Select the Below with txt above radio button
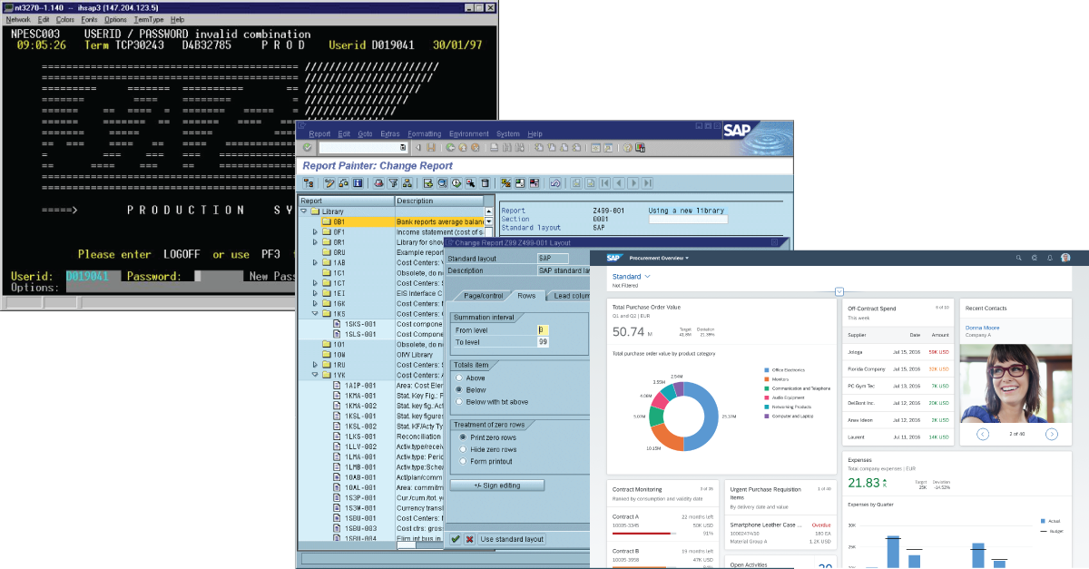The width and height of the screenshot is (1089, 569). 460,401
